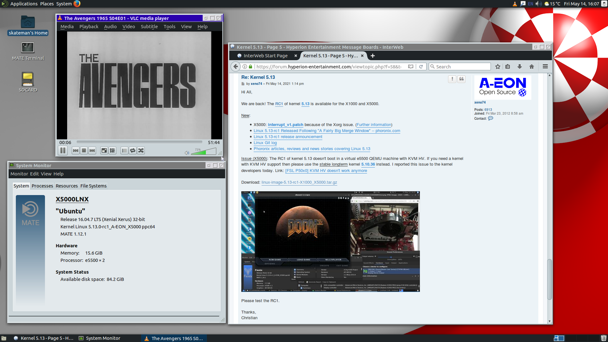The width and height of the screenshot is (608, 342).
Task: Open Trash icon in bottom panel
Action: pos(604,338)
